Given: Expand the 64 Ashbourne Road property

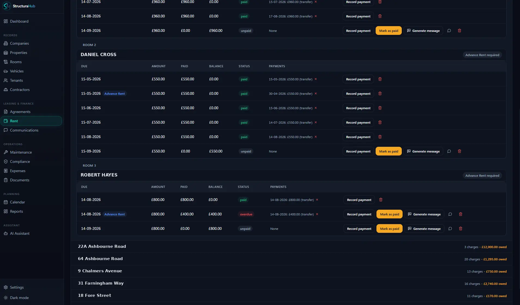Looking at the screenshot, I should [x=291, y=259].
